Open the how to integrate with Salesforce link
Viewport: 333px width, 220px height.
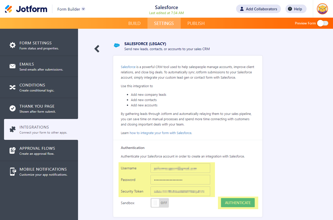tap(161, 133)
